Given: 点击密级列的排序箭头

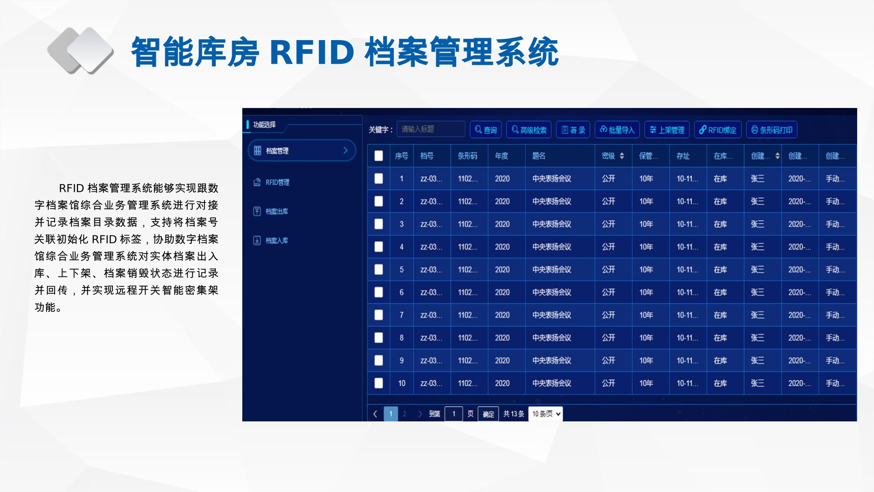Looking at the screenshot, I should pos(622,155).
